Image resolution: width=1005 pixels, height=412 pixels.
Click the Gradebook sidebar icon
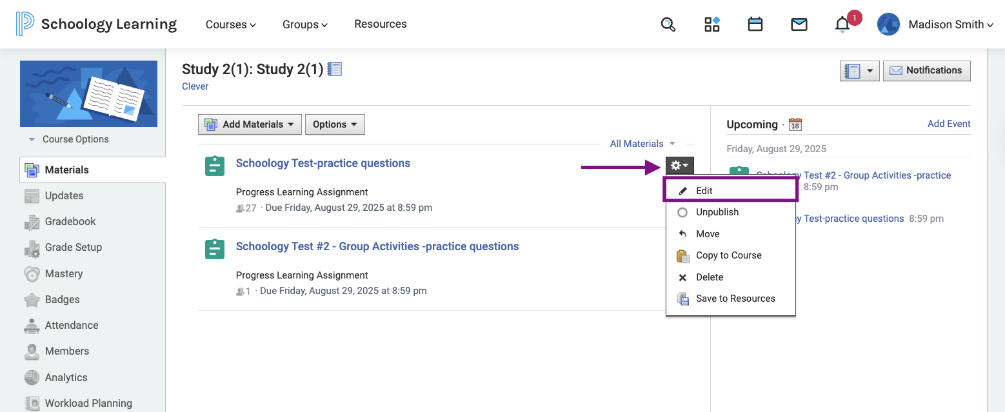(x=32, y=222)
